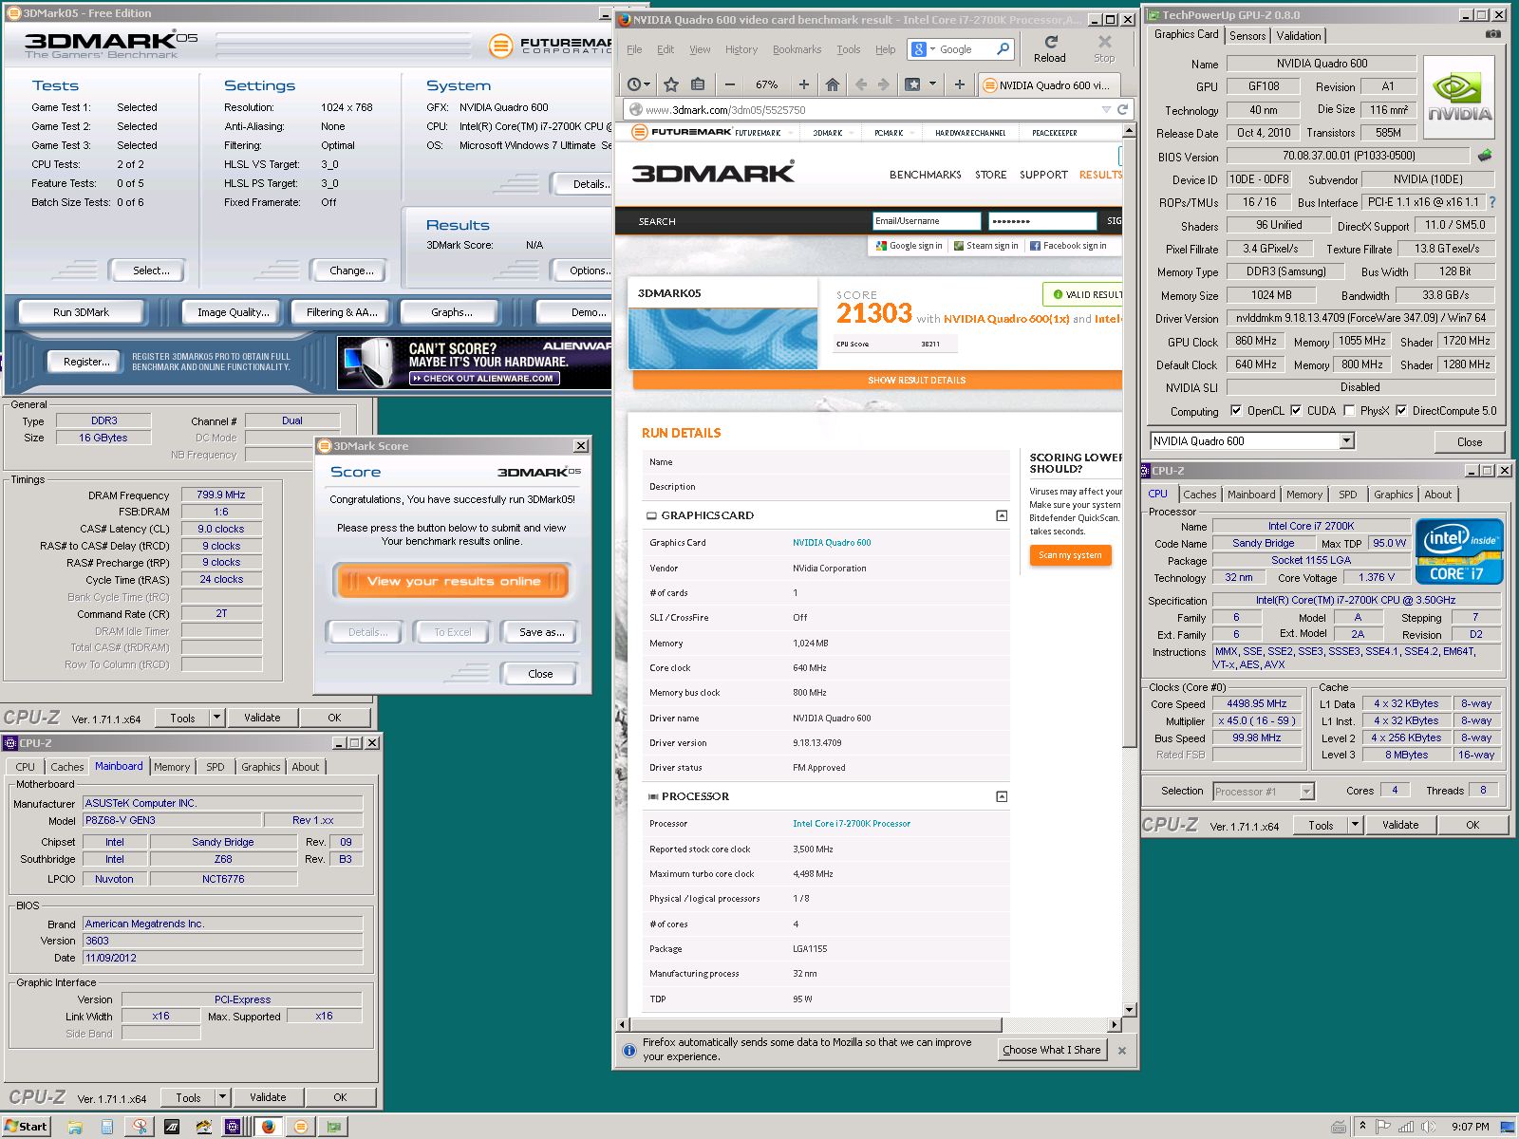Toggle the OpenCL checkbox in GPU-Z
Viewport: 1519px width, 1139px height.
coord(1236,411)
